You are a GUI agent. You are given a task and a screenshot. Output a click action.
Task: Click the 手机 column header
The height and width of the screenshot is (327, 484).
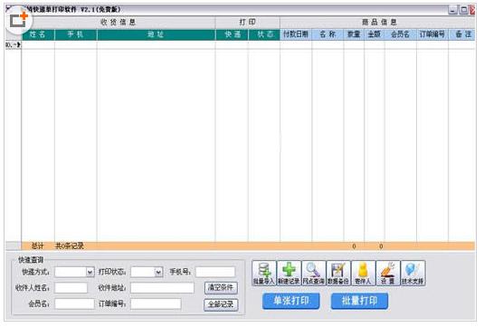tap(76, 34)
